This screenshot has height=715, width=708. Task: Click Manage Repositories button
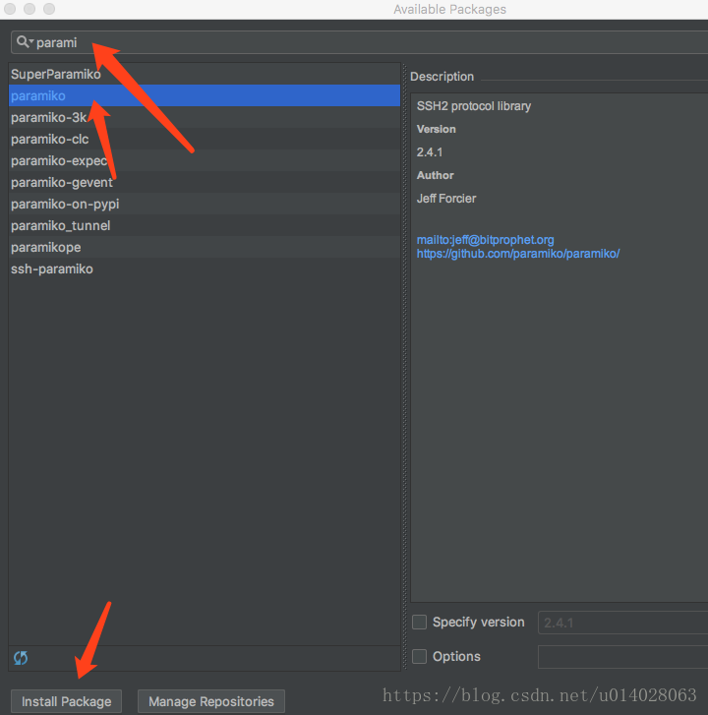211,701
